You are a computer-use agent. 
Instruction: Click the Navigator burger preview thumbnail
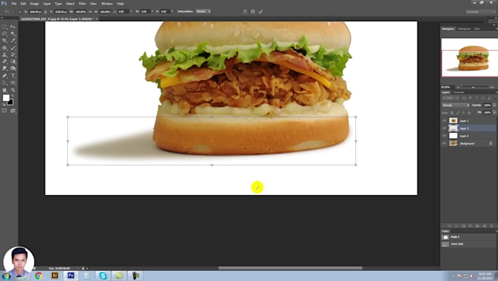469,58
